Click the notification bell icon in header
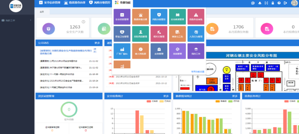The width and height of the screenshot is (299, 134). coord(259,3)
